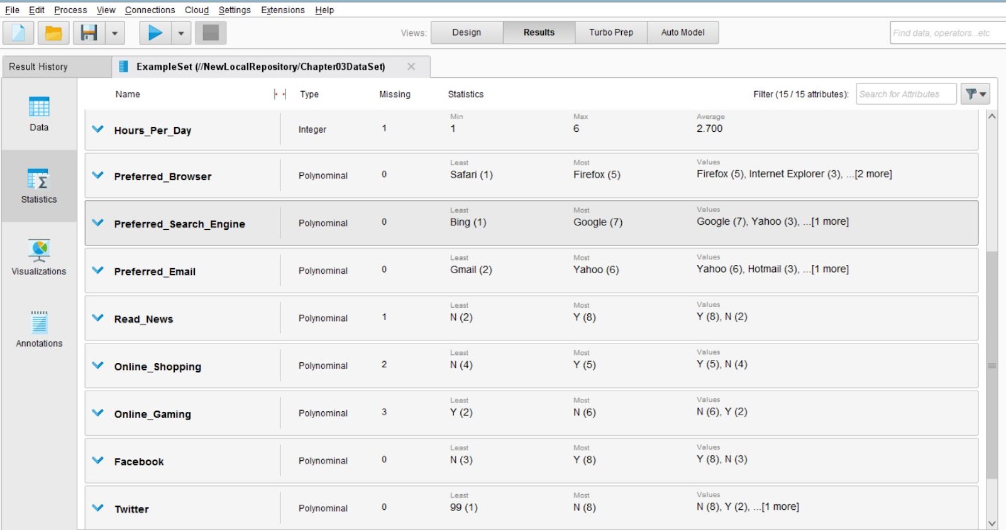The image size is (1006, 530).
Task: Expand the Hours_Per_Day attribute row
Action: (97, 129)
